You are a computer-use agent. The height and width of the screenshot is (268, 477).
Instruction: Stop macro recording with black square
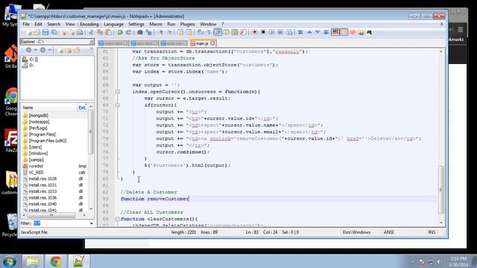(263, 32)
